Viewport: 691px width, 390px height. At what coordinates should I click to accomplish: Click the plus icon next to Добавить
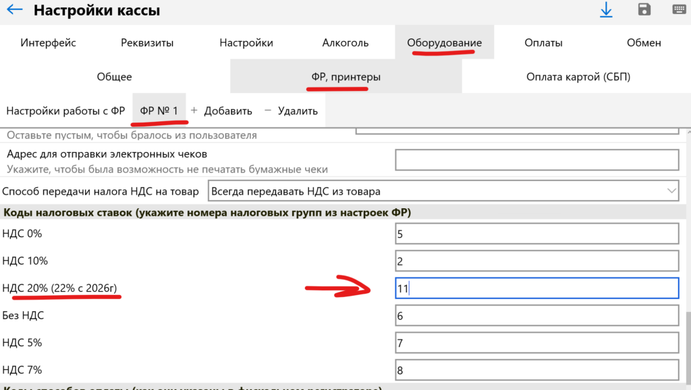(x=194, y=110)
